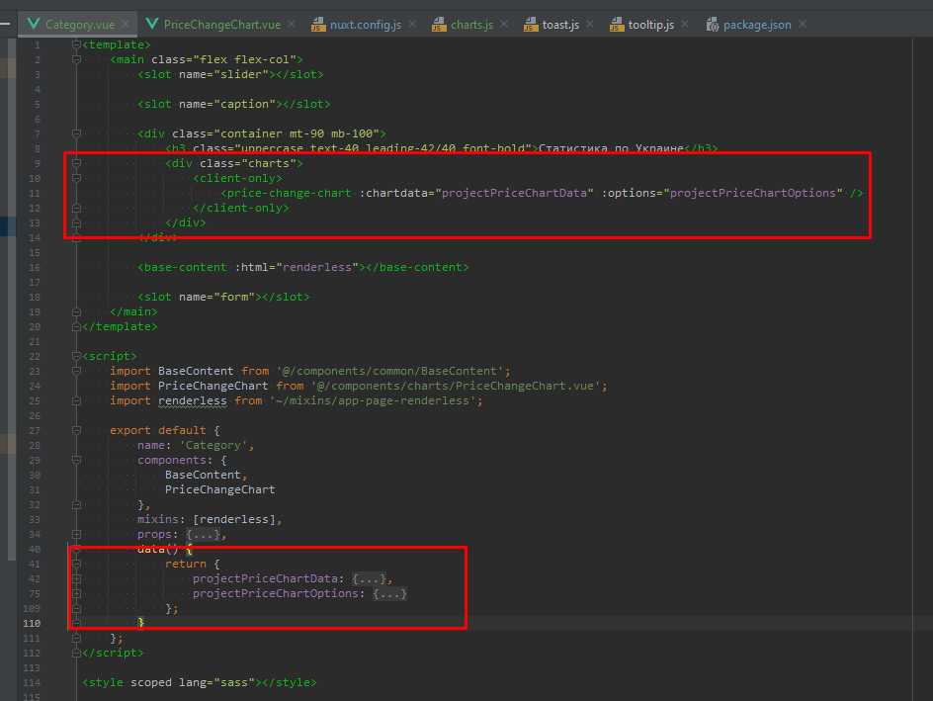The width and height of the screenshot is (933, 701).
Task: Close the package.json tab
Action: 803,24
